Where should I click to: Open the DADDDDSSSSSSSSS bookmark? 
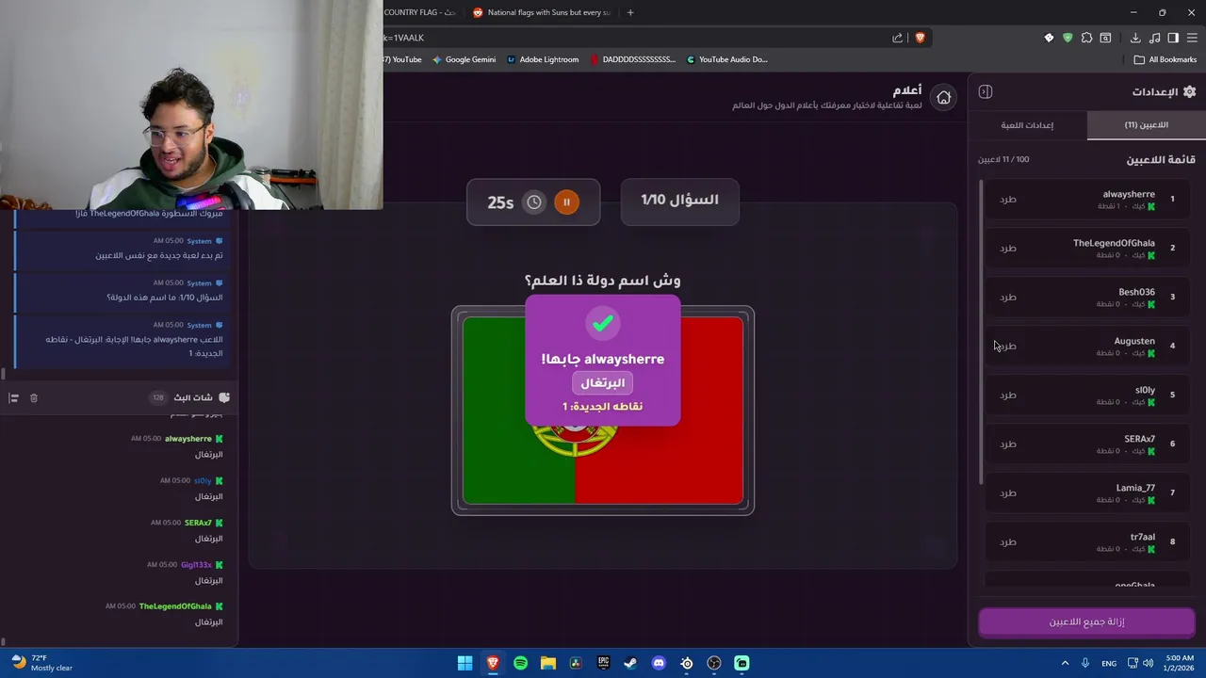pos(633,59)
